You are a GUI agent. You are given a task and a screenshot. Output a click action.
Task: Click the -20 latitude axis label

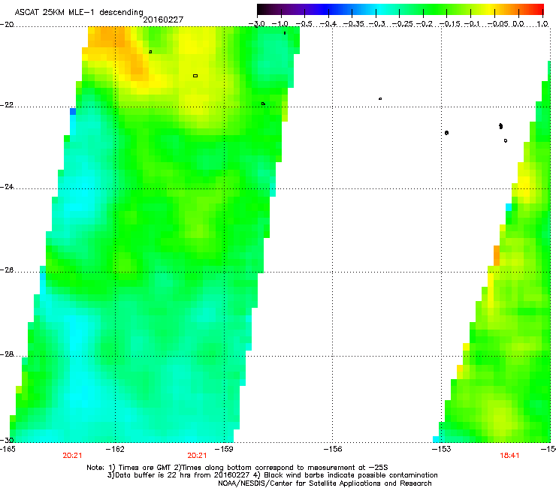[x=7, y=25]
